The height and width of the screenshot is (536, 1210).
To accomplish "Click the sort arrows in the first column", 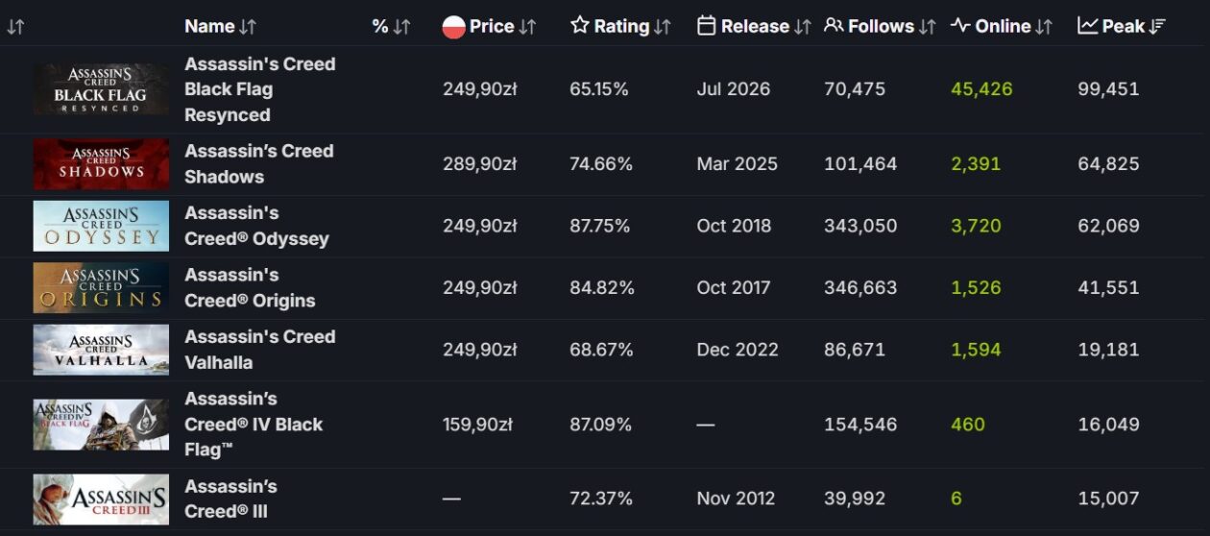I will point(15,27).
